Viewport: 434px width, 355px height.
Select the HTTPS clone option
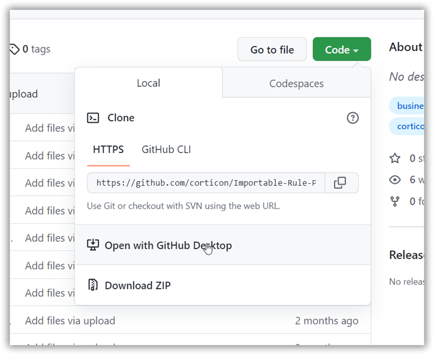click(x=108, y=150)
